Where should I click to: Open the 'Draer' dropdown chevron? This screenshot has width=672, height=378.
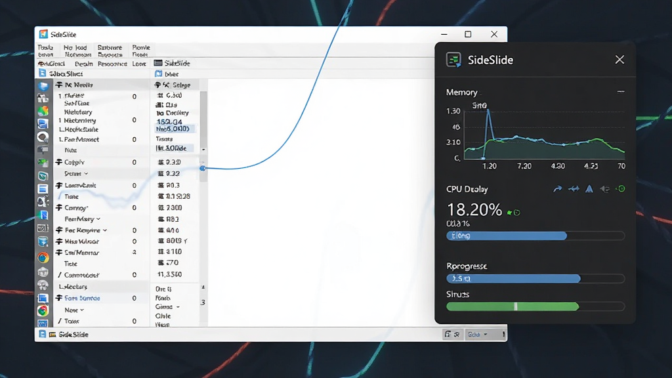[86, 173]
